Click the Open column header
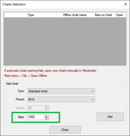130x136 pixels. click(x=119, y=15)
